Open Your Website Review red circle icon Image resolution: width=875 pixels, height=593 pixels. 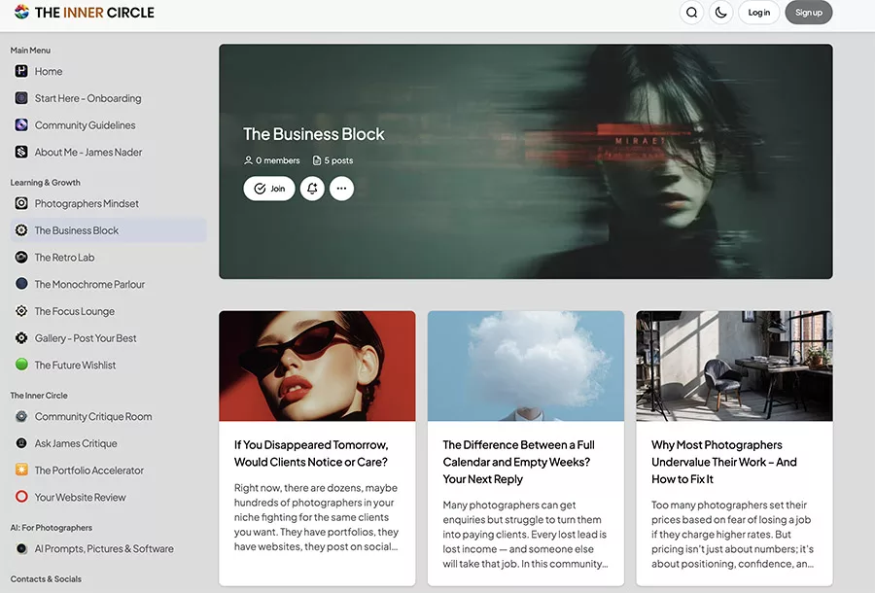21,497
